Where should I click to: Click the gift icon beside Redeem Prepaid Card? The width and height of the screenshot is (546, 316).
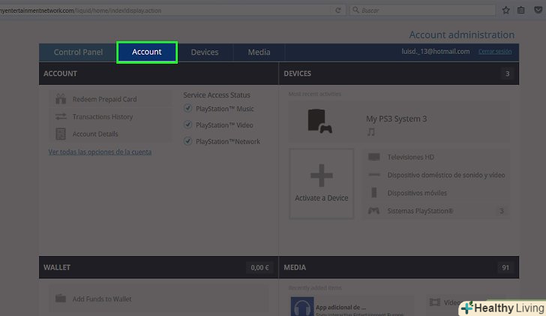point(61,99)
